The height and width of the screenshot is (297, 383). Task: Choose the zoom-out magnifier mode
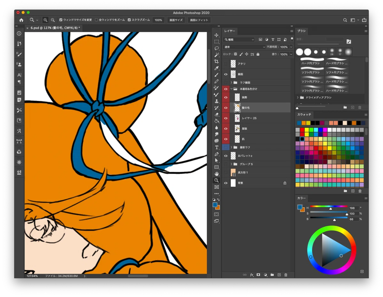click(53, 20)
